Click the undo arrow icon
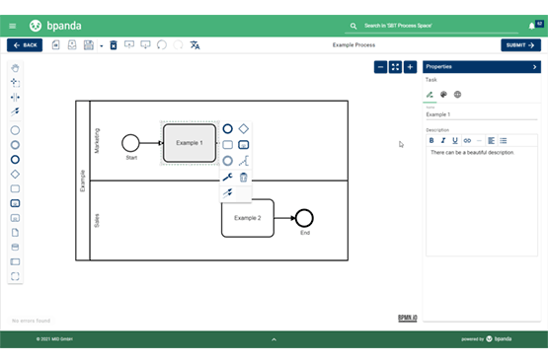548x364 pixels. 162,44
